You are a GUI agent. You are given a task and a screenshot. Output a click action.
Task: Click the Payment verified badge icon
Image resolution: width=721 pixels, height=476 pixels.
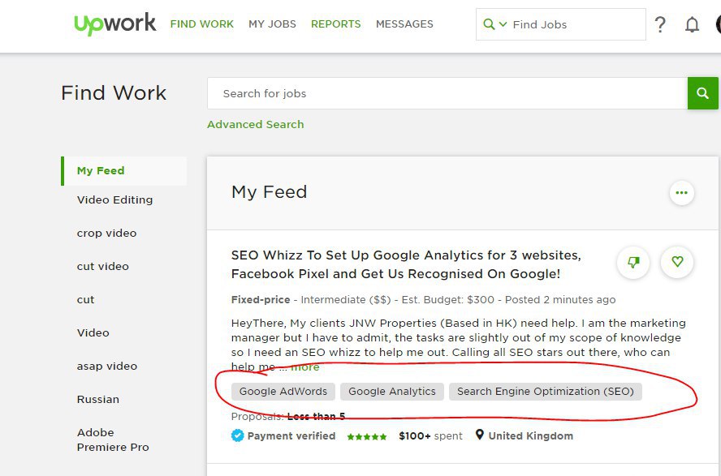[x=237, y=435]
